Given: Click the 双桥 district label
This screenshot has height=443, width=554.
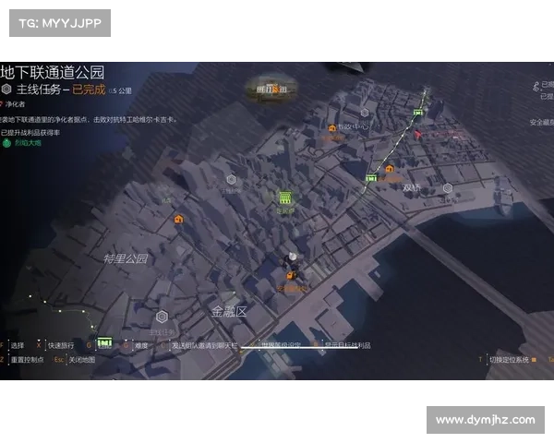Looking at the screenshot, I should tap(412, 187).
